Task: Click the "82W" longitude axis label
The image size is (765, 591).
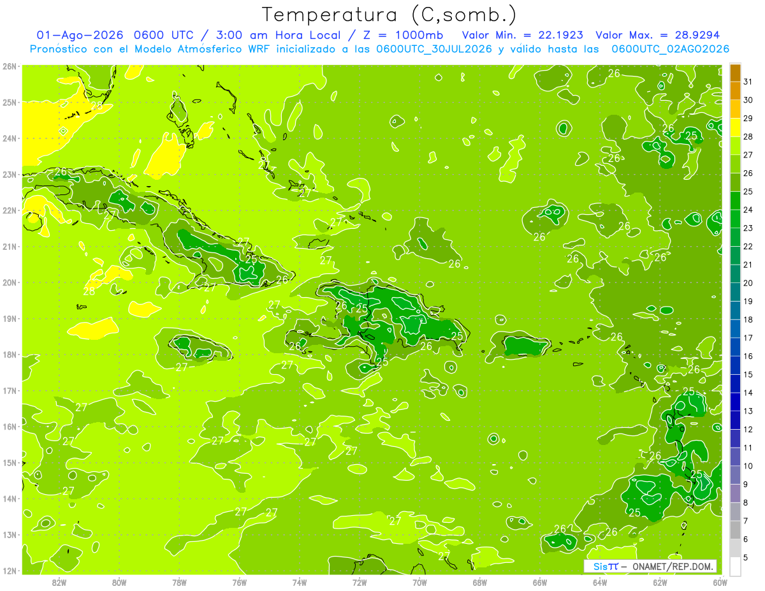Action: (59, 582)
